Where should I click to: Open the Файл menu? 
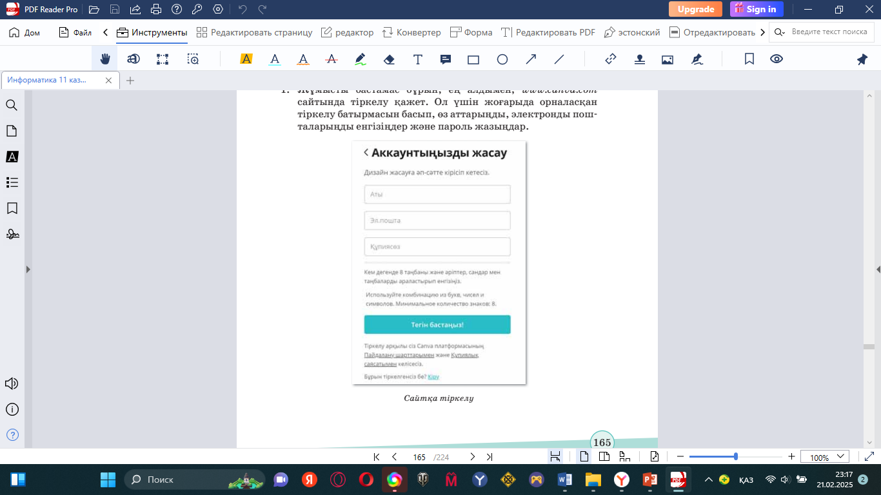point(75,32)
